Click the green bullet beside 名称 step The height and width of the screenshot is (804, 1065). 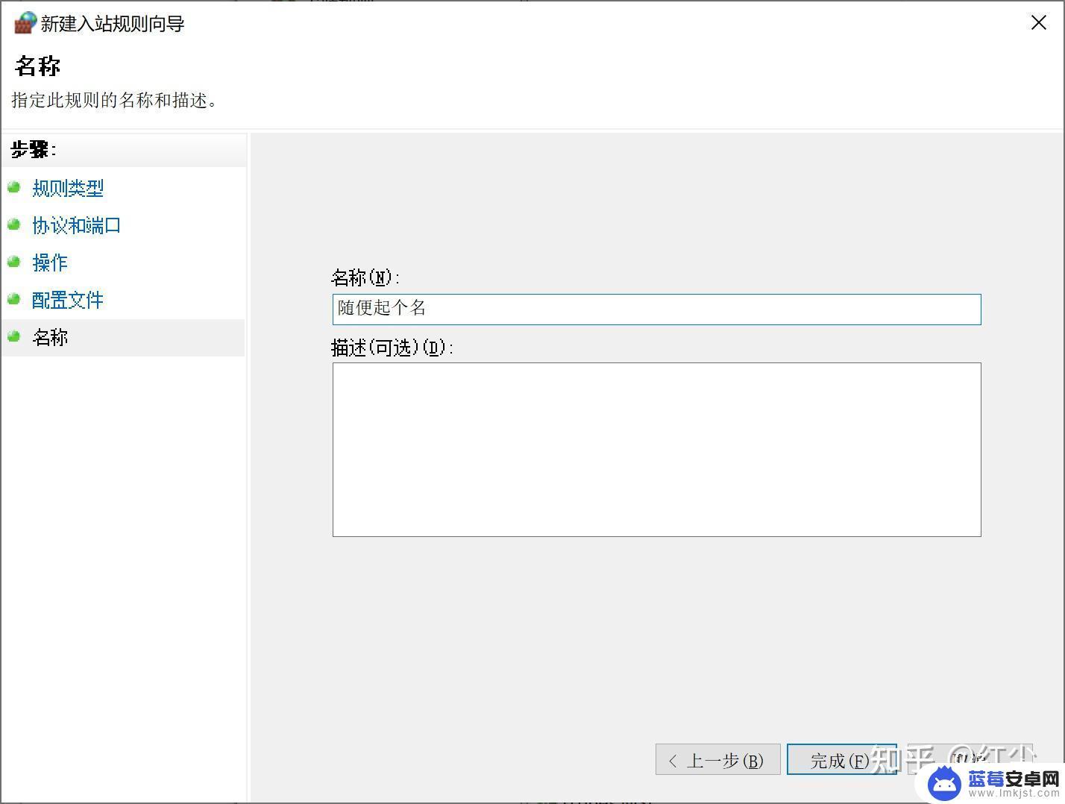[13, 336]
